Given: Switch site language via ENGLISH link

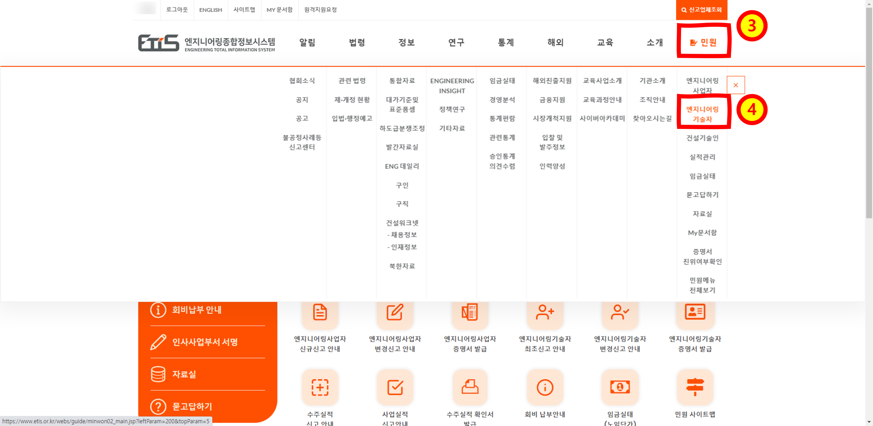Looking at the screenshot, I should point(210,10).
